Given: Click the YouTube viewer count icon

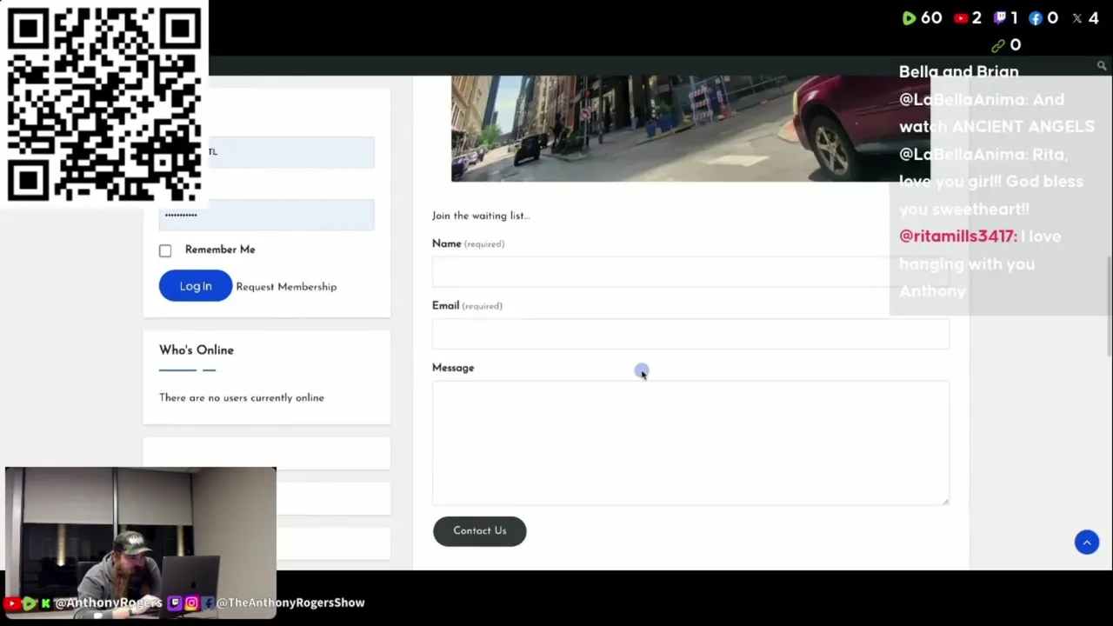Looking at the screenshot, I should click(961, 18).
